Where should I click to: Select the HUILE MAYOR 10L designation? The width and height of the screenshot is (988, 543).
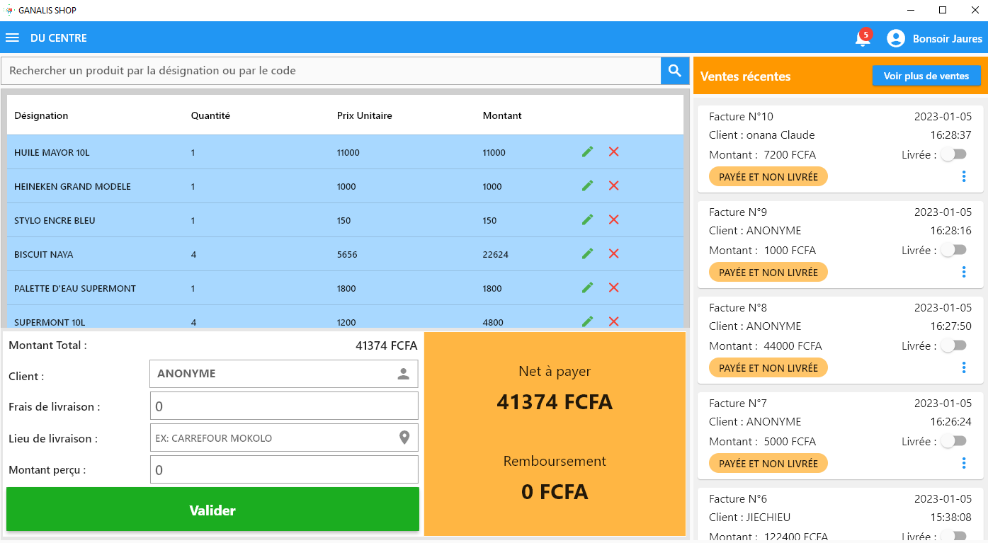52,152
